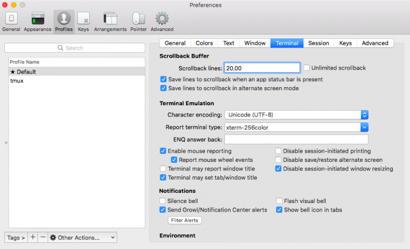Screen dimensions: 410x249
Task: Click the Tags > button
Action: coord(16,237)
